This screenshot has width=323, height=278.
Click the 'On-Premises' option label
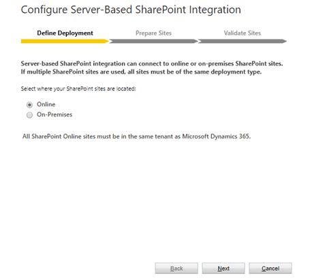click(x=55, y=114)
